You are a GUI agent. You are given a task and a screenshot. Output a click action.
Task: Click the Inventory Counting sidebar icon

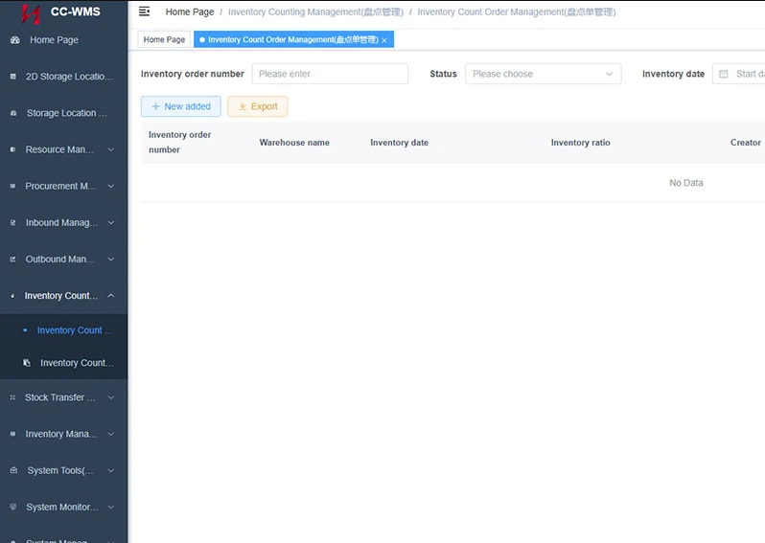click(x=12, y=296)
